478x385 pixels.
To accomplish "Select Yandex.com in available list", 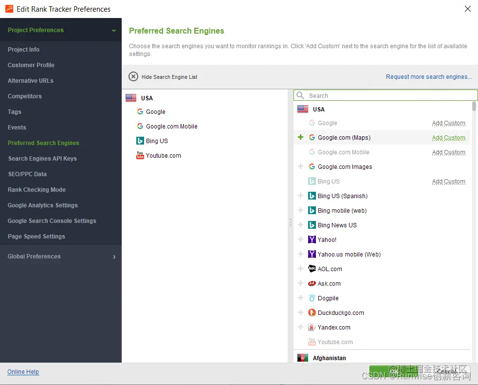I will click(x=334, y=328).
